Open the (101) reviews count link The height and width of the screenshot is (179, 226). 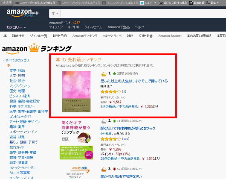(125, 139)
